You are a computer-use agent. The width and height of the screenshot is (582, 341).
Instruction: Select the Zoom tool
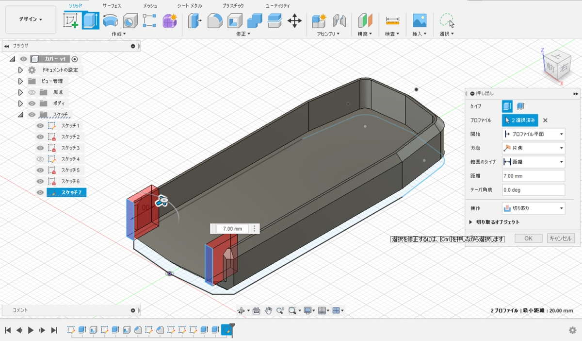(280, 310)
